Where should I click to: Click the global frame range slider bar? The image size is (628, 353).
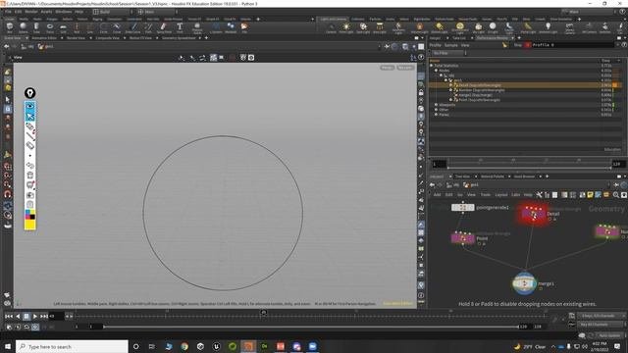point(311,327)
